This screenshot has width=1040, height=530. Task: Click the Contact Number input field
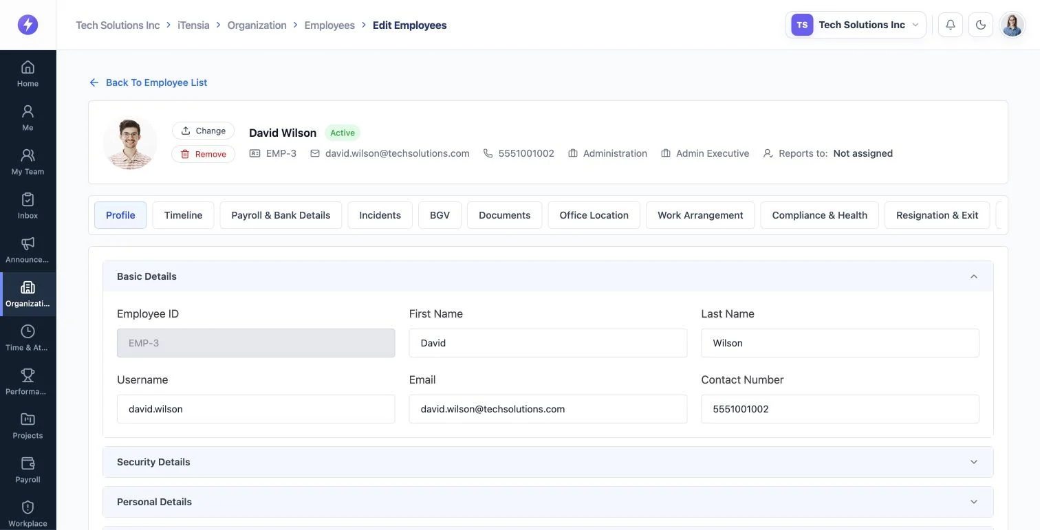click(840, 409)
